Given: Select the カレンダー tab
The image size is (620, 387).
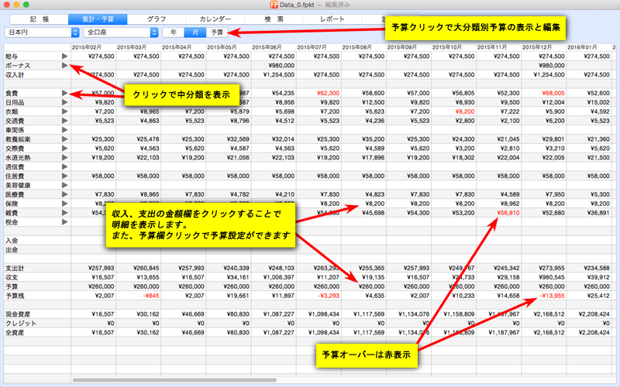Looking at the screenshot, I should 215,18.
